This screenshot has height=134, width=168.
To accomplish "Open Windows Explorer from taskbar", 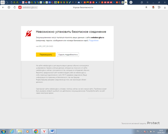I will point(20,131).
